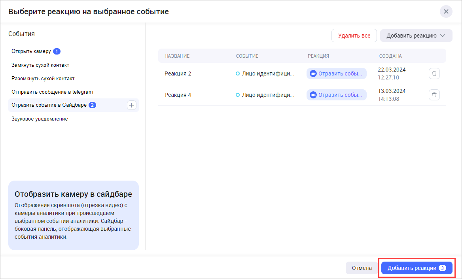Click the Название column header
The height and width of the screenshot is (279, 462).
click(x=177, y=56)
